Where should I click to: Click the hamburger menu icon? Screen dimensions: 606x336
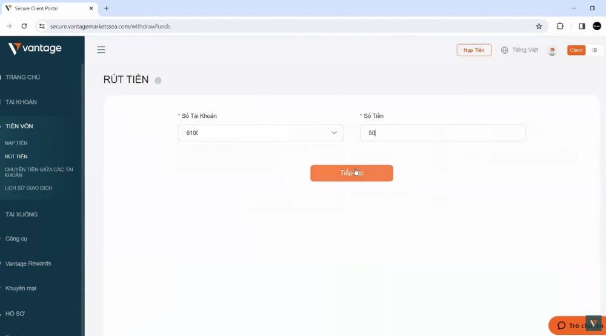[101, 50]
